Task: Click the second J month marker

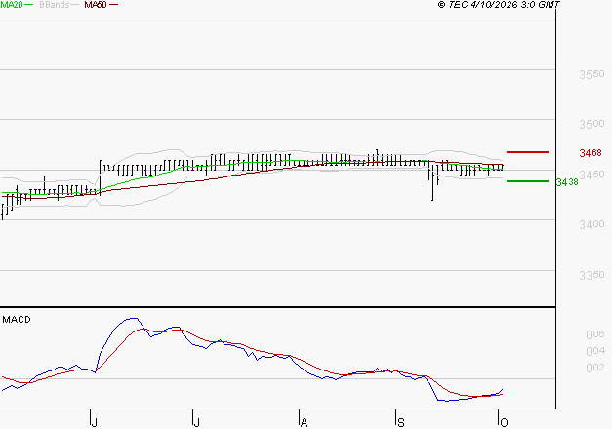Action: 197,423
